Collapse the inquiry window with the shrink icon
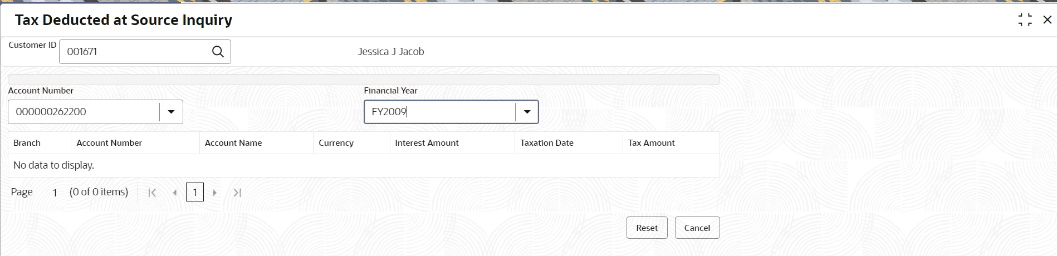This screenshot has height=256, width=1057. (1025, 20)
